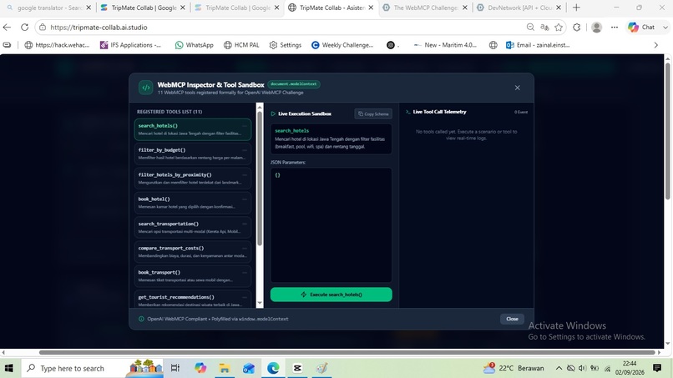The width and height of the screenshot is (673, 378).
Task: Click the WebMCP Inspector code icon
Action: tap(146, 88)
